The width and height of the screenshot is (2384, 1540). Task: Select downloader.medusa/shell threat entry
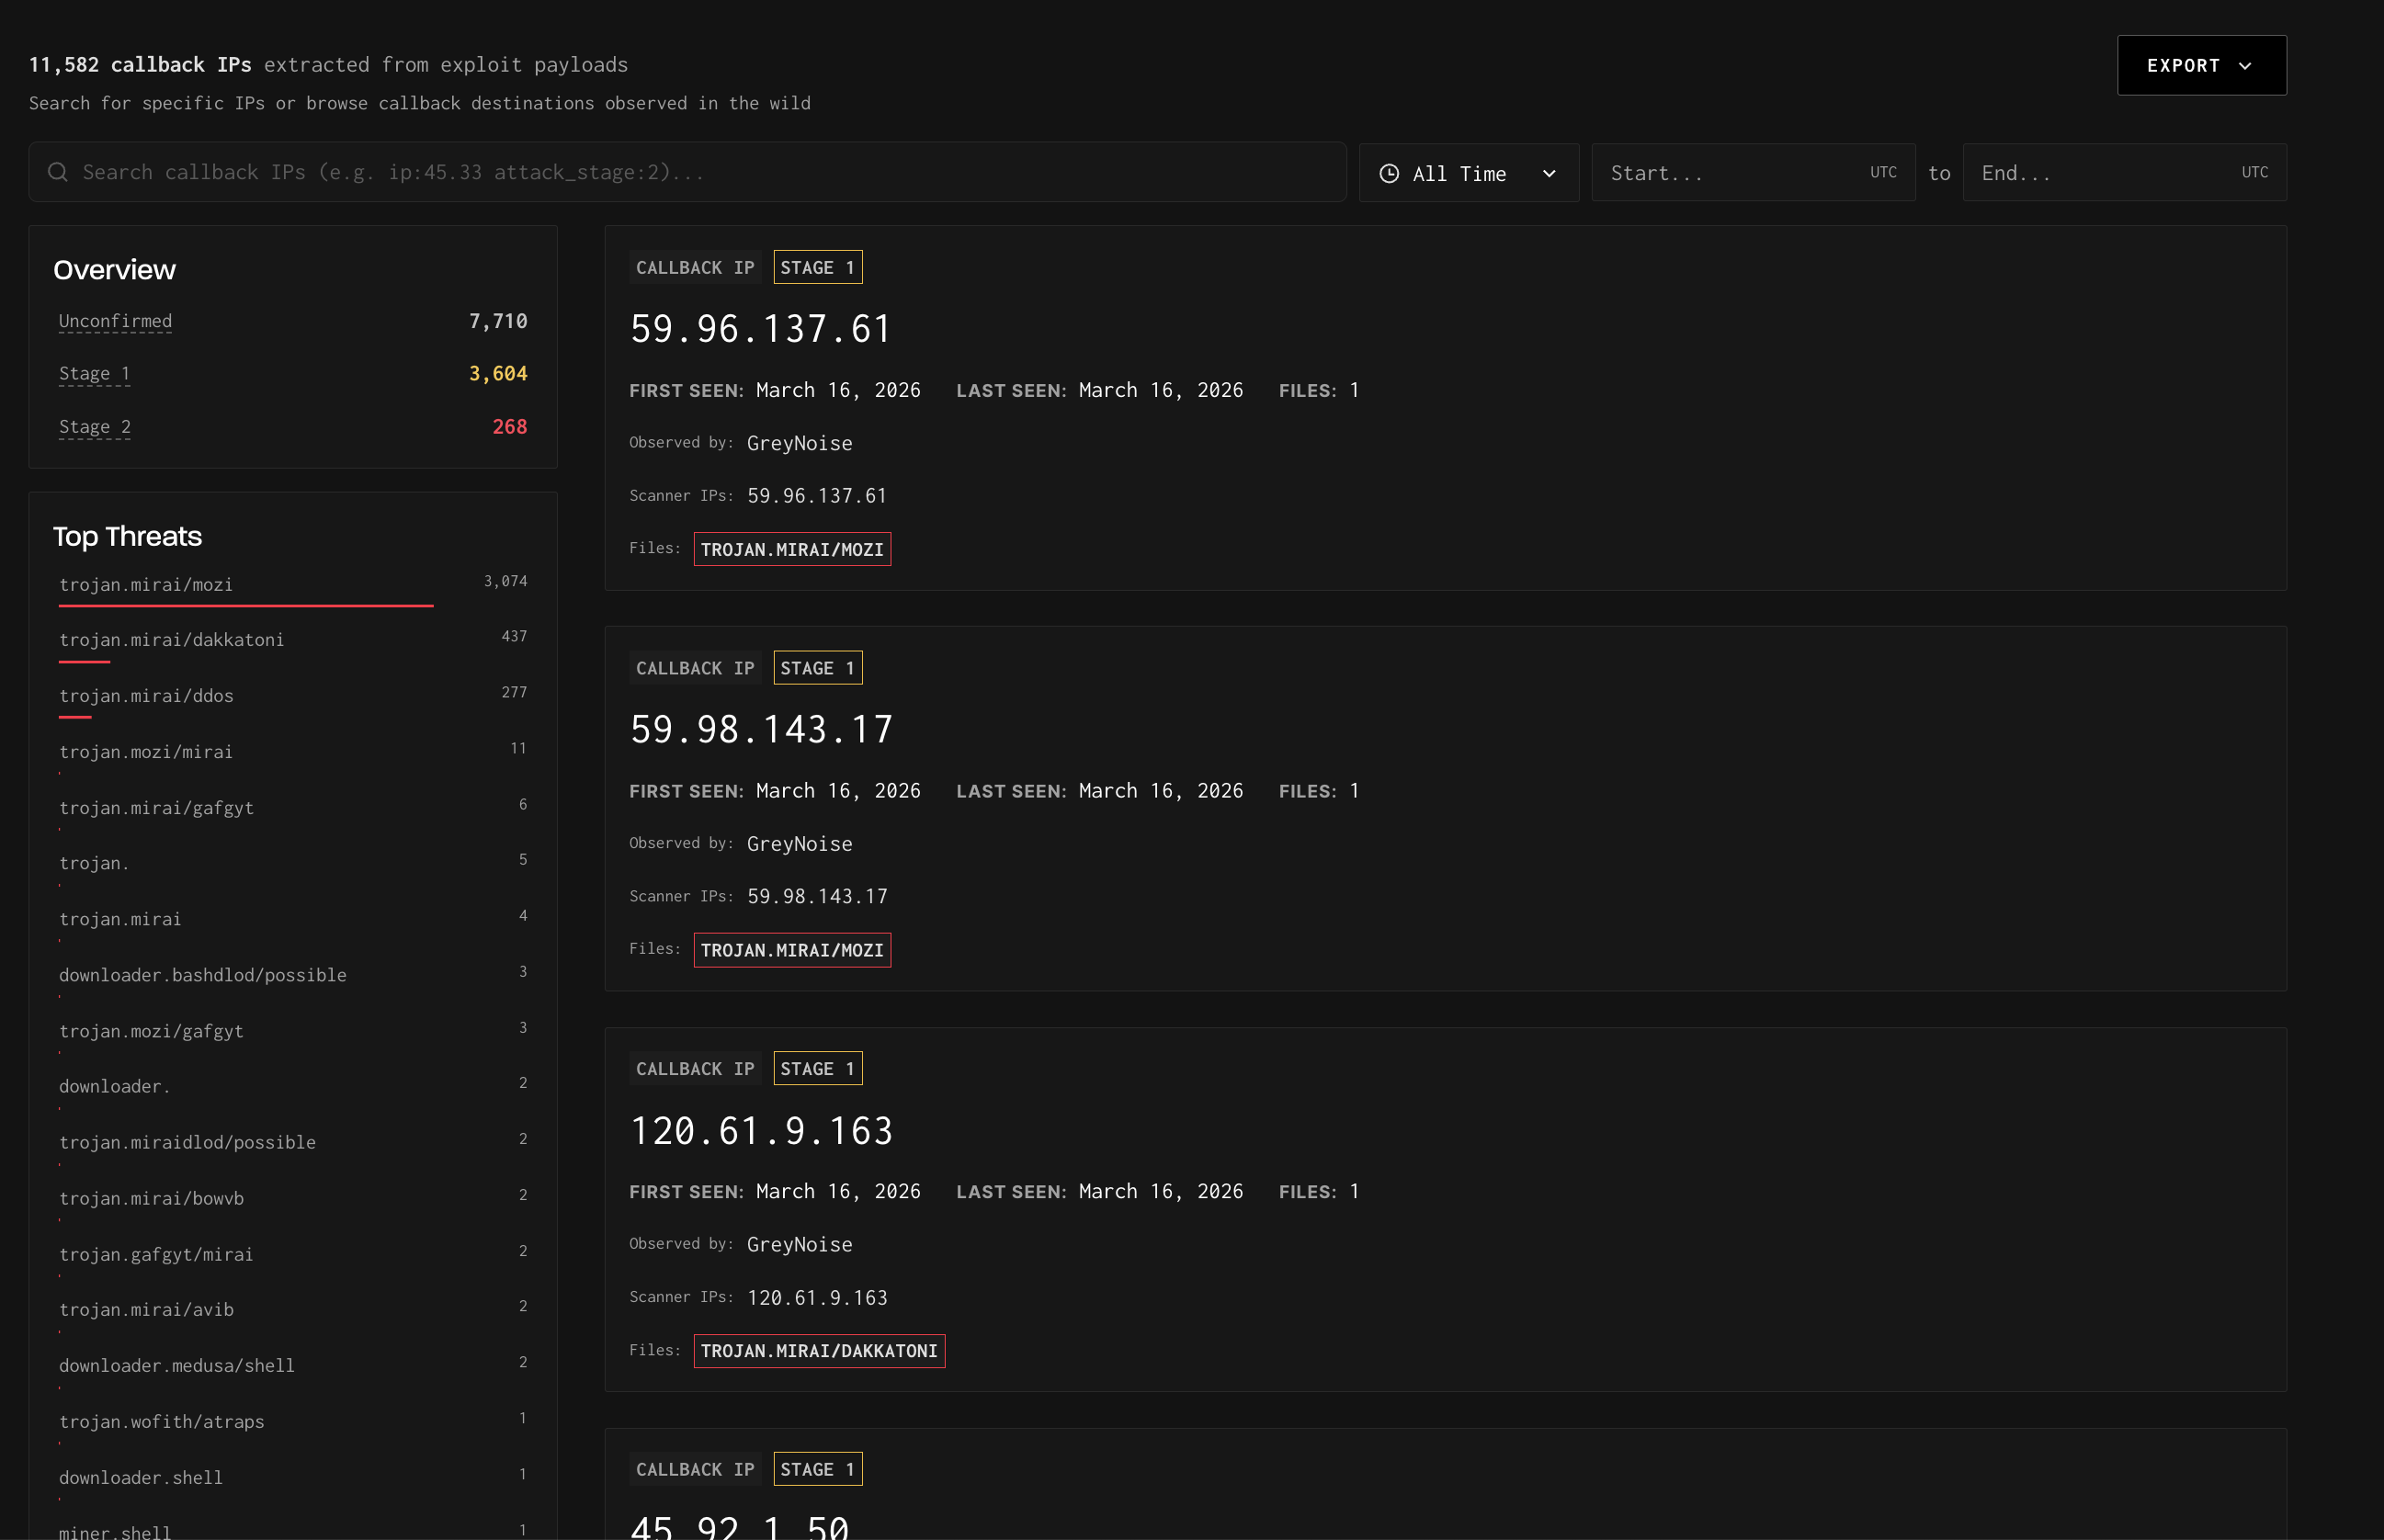click(177, 1365)
